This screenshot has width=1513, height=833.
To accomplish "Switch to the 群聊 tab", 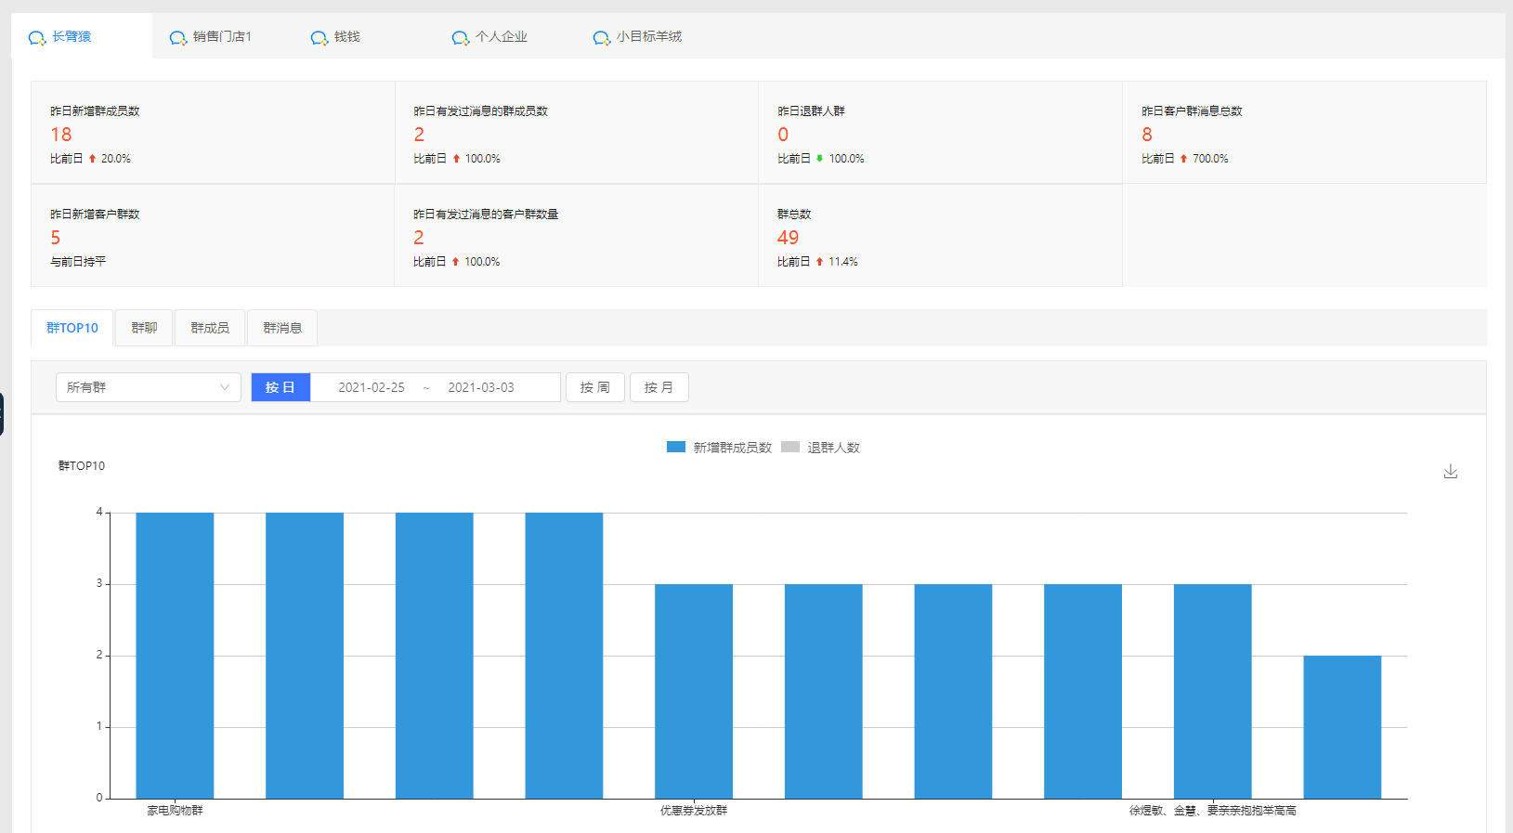I will [144, 328].
